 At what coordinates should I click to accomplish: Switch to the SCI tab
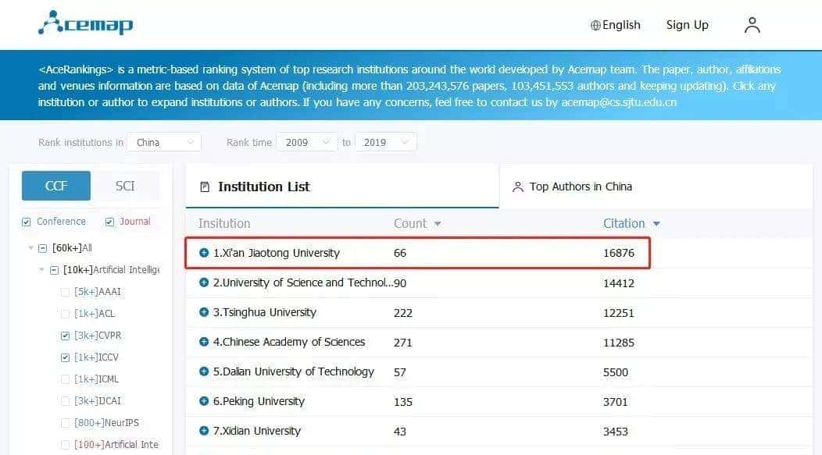[125, 186]
